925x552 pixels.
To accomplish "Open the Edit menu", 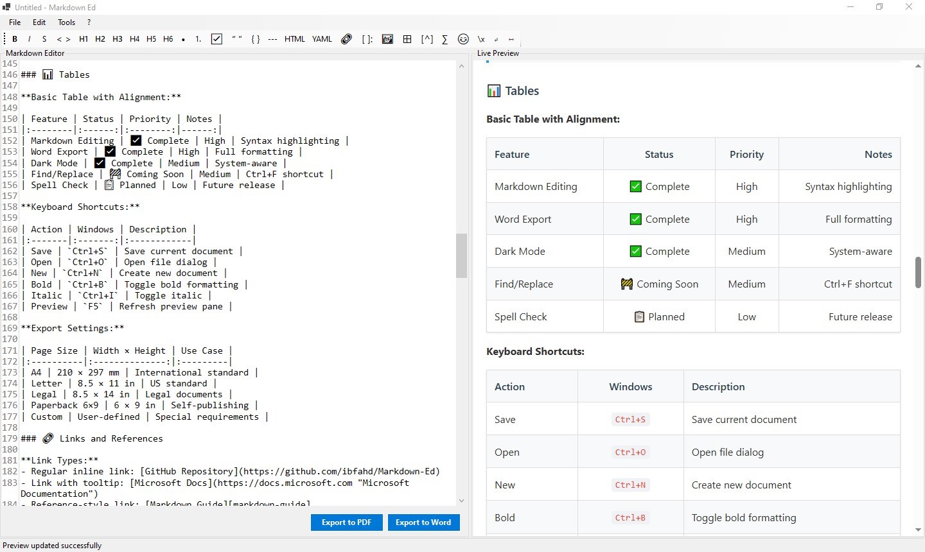I will 39,22.
